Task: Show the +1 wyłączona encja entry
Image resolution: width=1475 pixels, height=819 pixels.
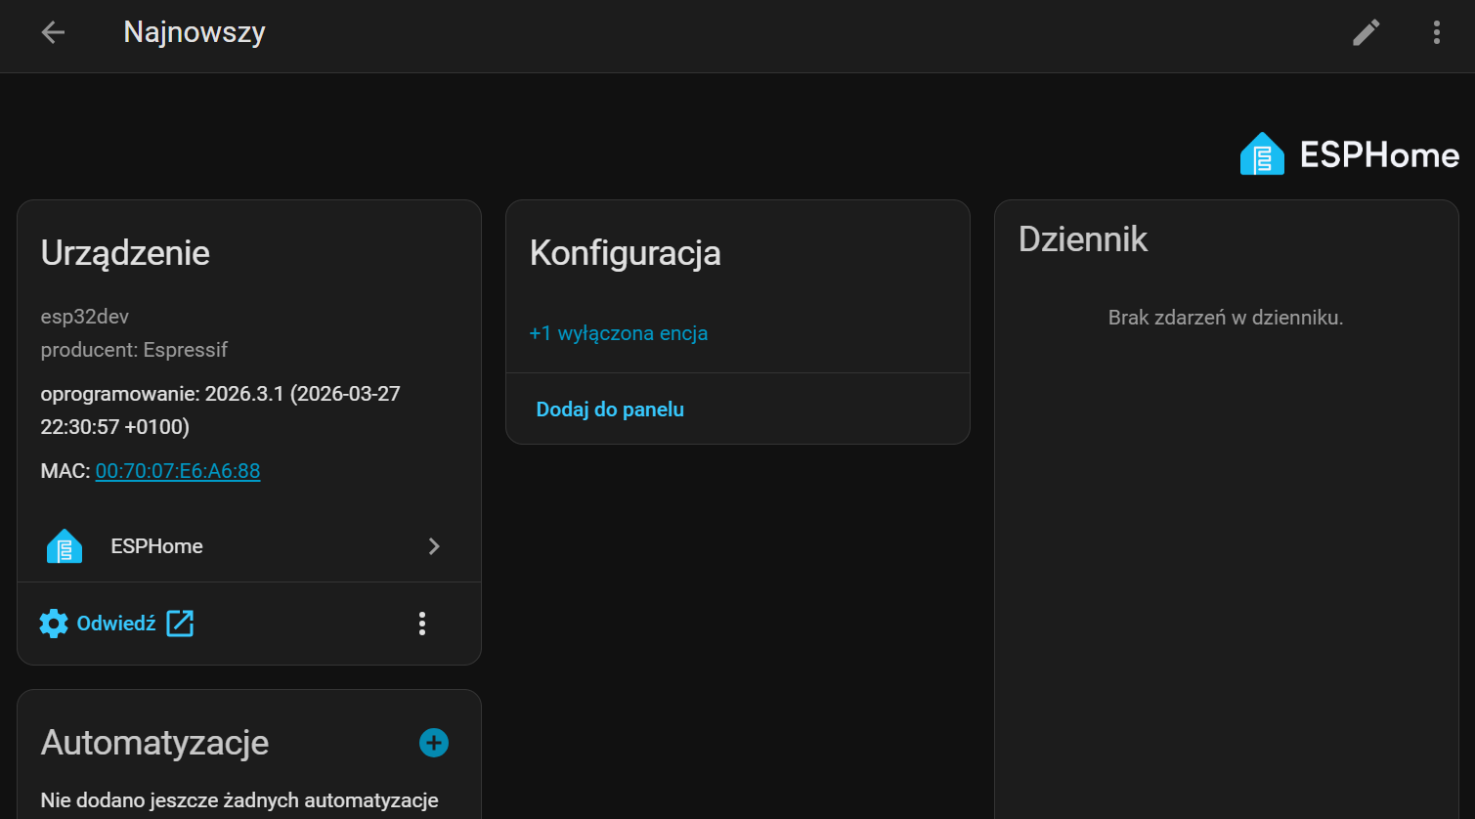Action: [x=618, y=333]
